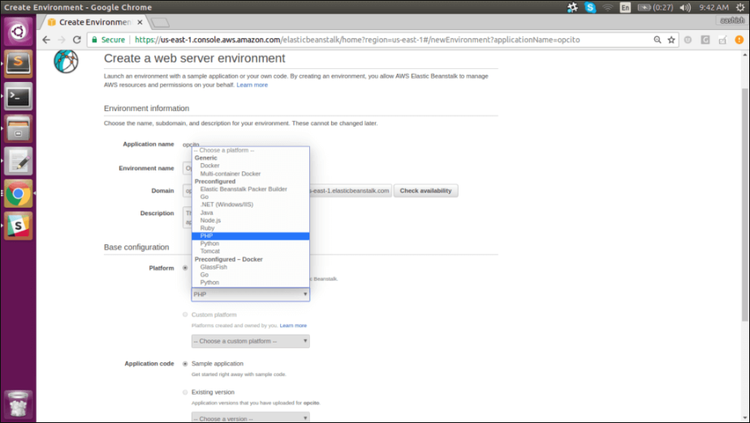Click the Elastic Beanstalk logo icon
This screenshot has width=750, height=423.
coord(66,61)
